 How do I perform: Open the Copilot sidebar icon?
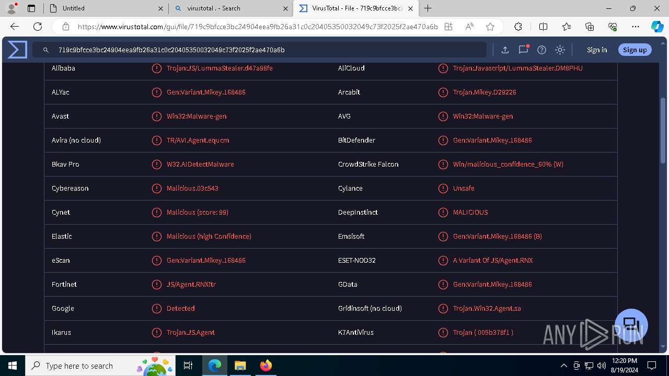pos(657,27)
